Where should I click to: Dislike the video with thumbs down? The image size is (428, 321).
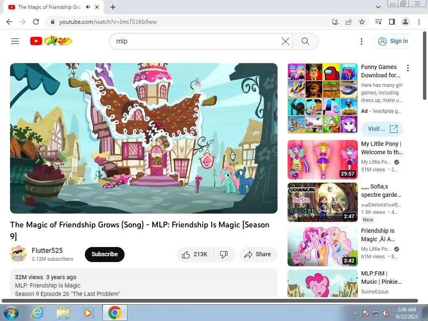point(224,255)
